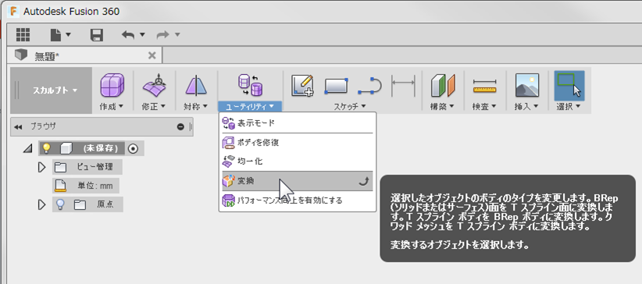Screen dimensions: 642x284
Task: Select the rectangle sketch tool
Action: (x=336, y=86)
